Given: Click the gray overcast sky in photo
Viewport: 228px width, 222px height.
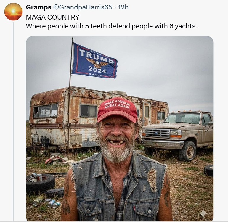Looking at the screenshot, I should [x=166, y=65].
